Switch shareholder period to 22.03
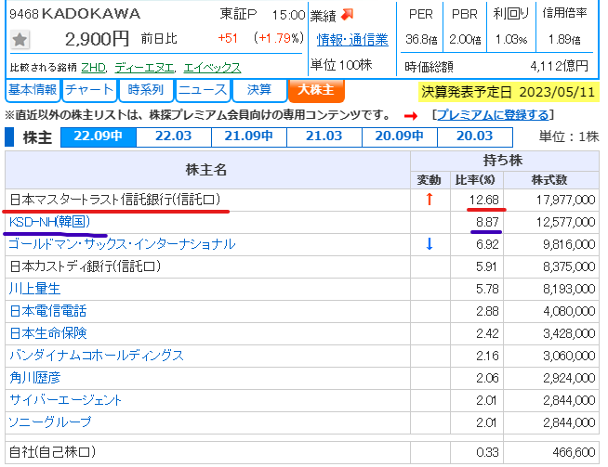Screen dimensions: 608x467 click(174, 136)
